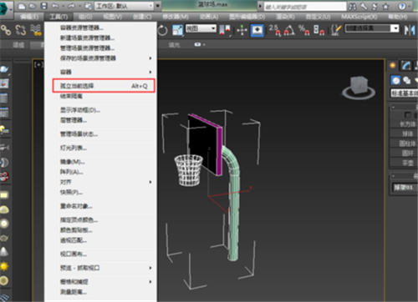The height and width of the screenshot is (302, 418).
Task: Toggle the Spinner Snap magnet icon
Action: tap(319, 30)
